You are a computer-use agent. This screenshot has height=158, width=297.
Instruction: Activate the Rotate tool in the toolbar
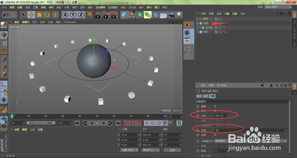[x=47, y=15]
